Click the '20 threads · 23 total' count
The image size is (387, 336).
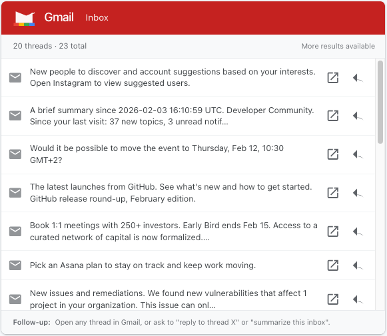point(50,46)
